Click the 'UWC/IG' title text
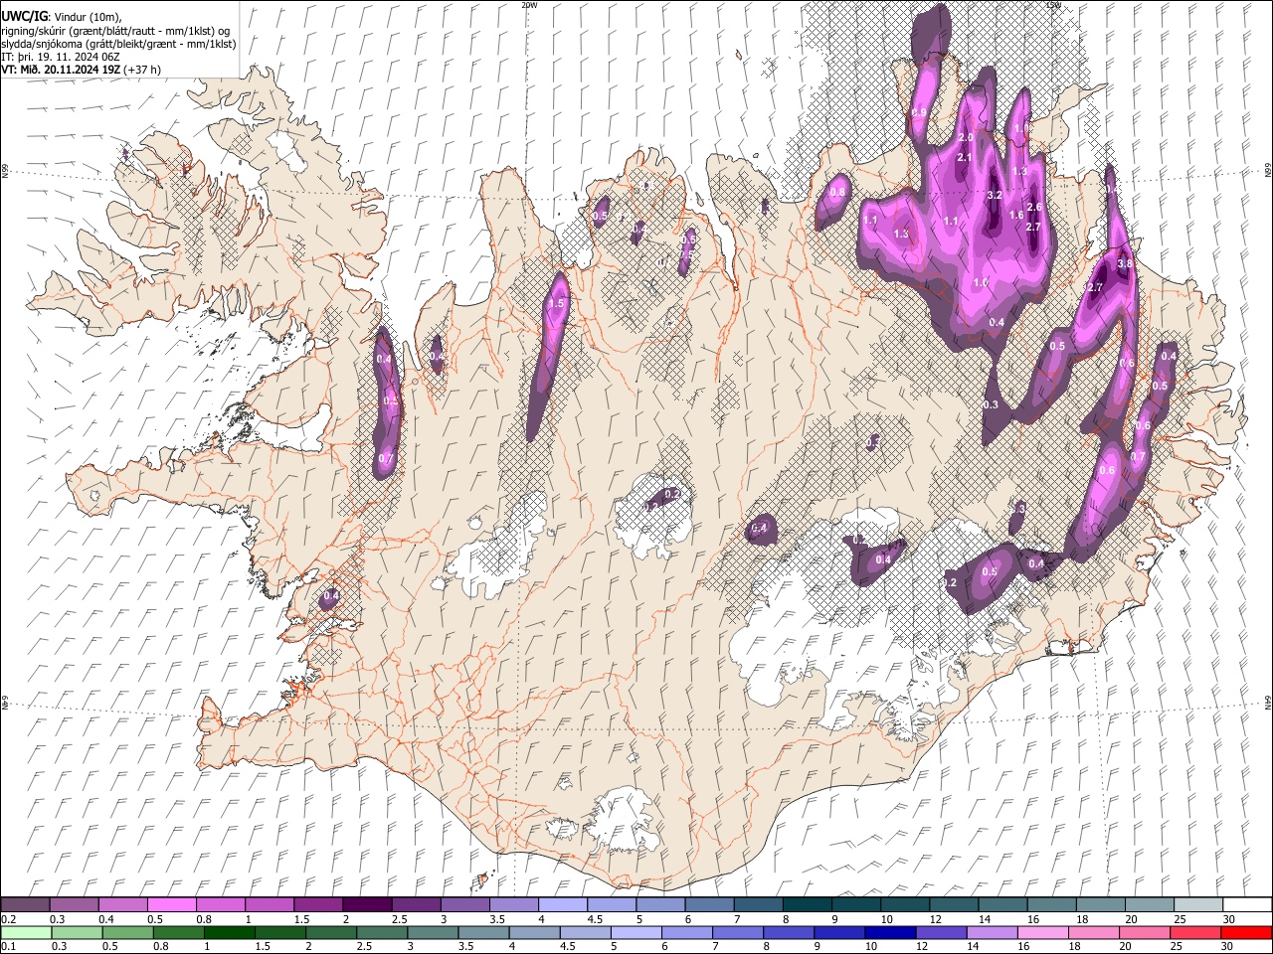 click(x=23, y=16)
